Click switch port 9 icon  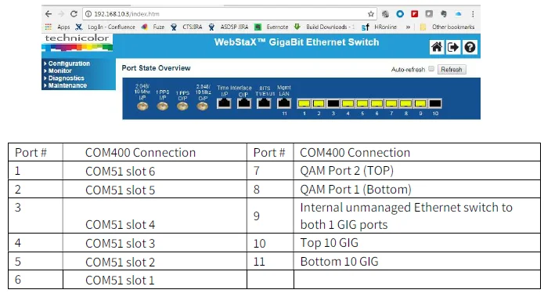tap(420, 103)
